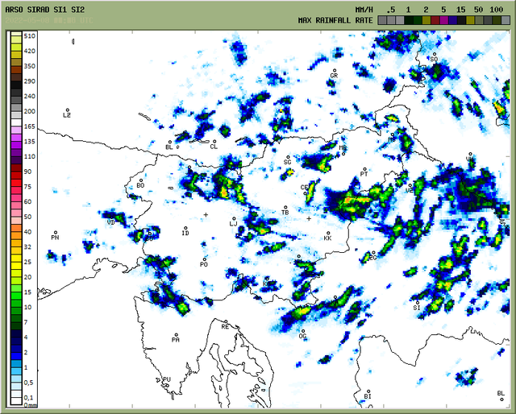The image size is (516, 414).
Task: Click the 510 legend value
Action: (29, 36)
